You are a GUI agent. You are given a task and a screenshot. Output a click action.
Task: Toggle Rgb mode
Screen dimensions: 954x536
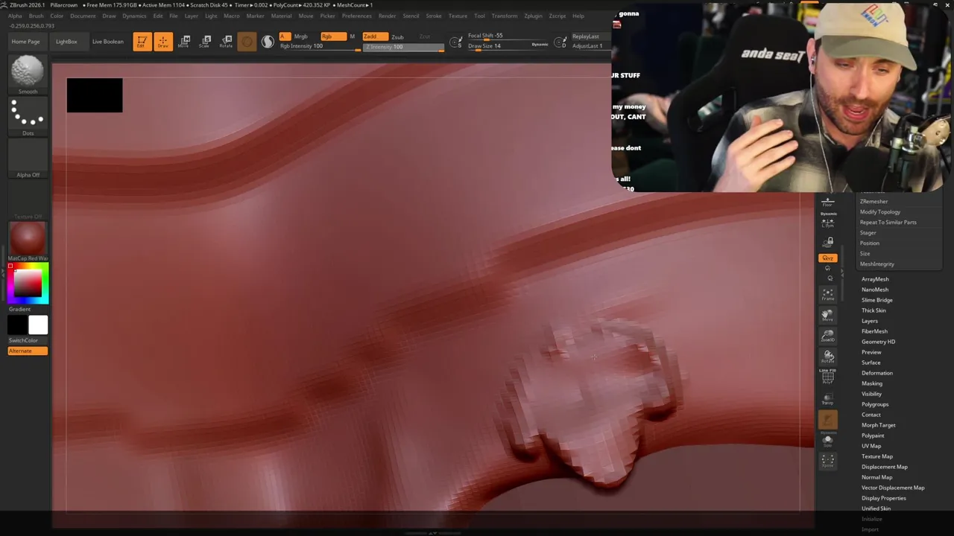(x=332, y=36)
